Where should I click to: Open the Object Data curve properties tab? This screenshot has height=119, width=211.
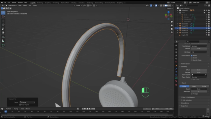coord(176,78)
